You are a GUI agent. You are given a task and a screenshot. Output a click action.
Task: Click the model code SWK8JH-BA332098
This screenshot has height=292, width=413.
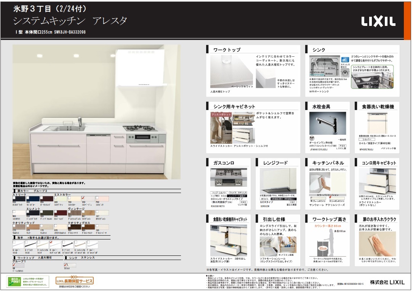[70, 32]
